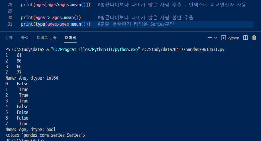Click output row '4 False'
The image size is (261, 141).
click(17, 106)
